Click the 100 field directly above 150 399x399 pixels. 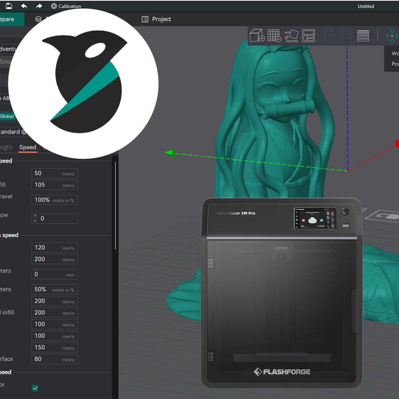click(54, 336)
